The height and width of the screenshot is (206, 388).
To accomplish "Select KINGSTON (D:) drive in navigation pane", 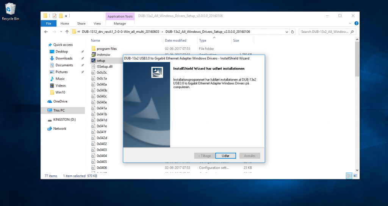I will 64,119.
